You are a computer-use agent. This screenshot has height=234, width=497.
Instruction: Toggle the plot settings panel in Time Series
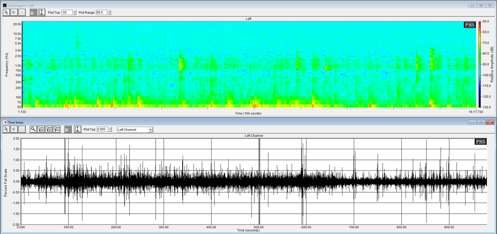point(69,129)
